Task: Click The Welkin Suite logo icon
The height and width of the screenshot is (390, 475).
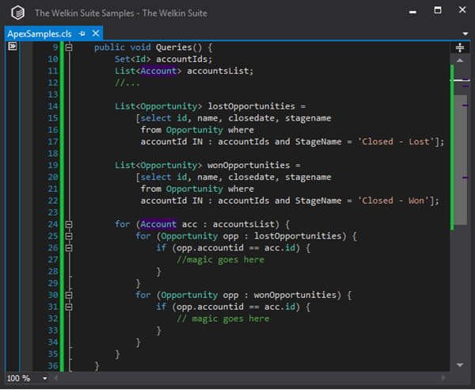Action: tap(17, 13)
